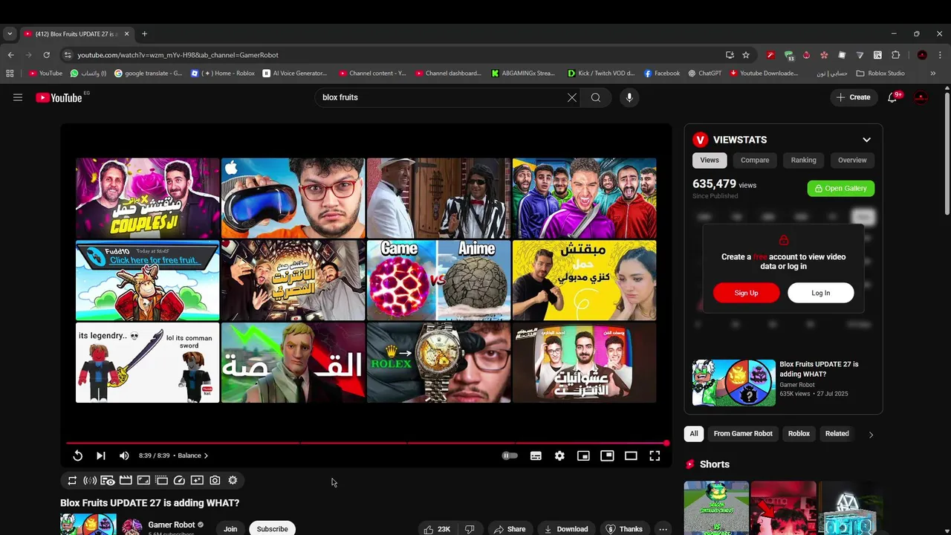951x535 pixels.
Task: Click on the video progress bar
Action: pos(366,443)
